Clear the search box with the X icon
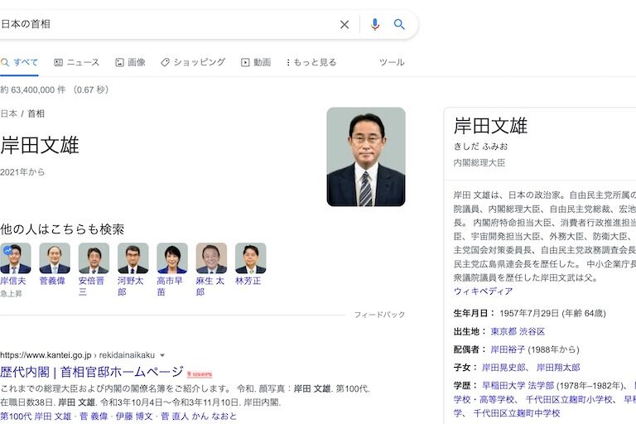This screenshot has height=424, width=636. [x=344, y=25]
